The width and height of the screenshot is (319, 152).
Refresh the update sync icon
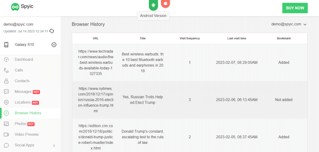[x=52, y=31]
